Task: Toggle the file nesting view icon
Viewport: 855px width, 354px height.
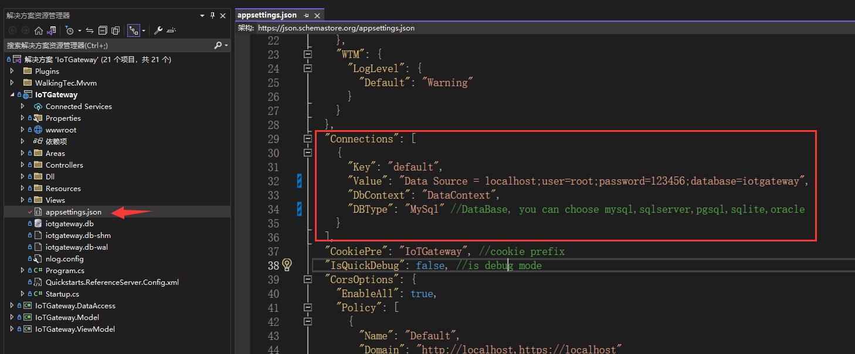Action: (133, 30)
